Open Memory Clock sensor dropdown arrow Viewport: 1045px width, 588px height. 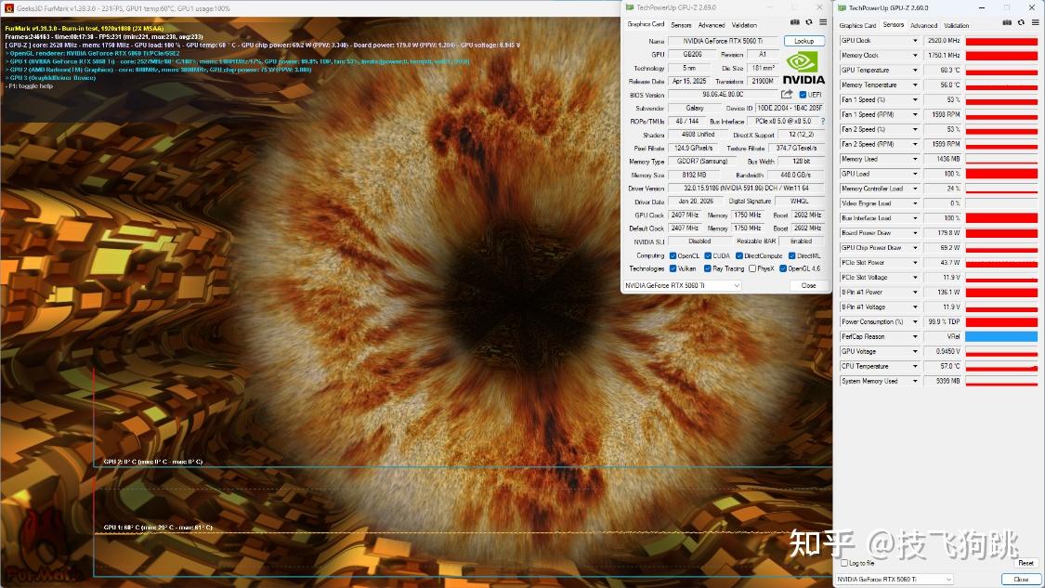point(915,56)
